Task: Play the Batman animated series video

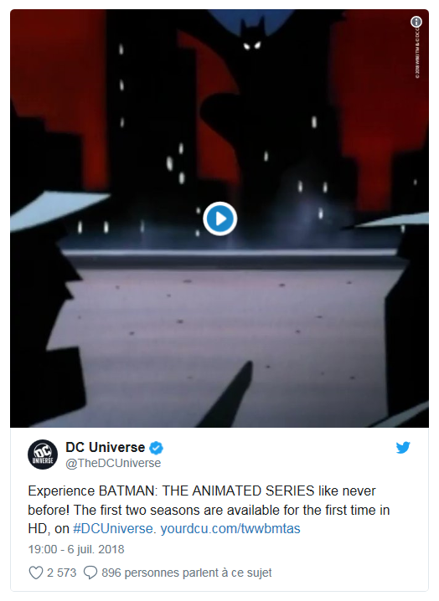Action: [219, 218]
